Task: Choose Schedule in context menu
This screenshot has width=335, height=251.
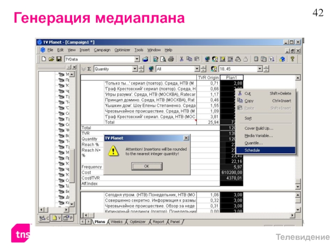Action: pyautogui.click(x=266, y=150)
